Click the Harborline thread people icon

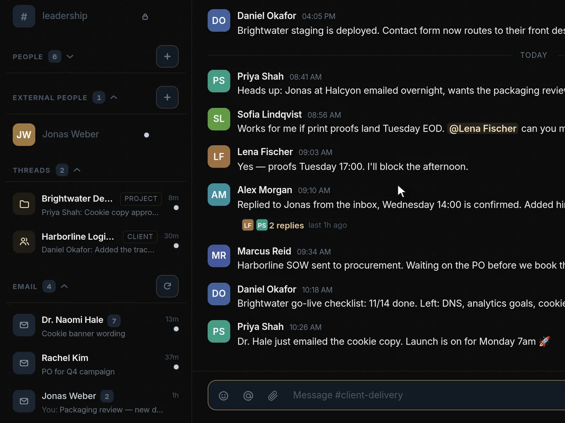pos(24,242)
